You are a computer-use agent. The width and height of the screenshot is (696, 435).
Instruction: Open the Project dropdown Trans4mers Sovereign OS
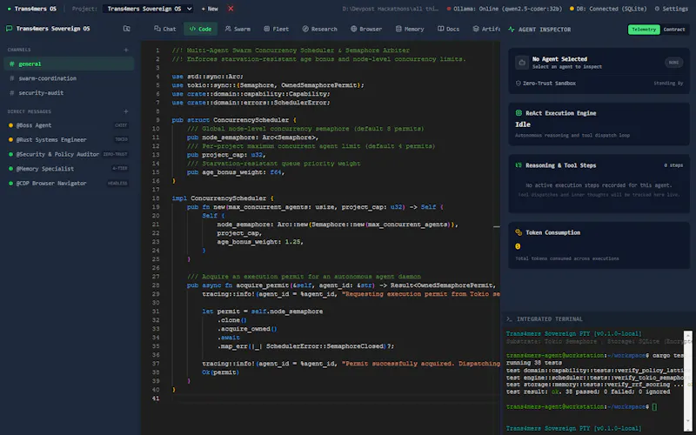[x=148, y=9]
